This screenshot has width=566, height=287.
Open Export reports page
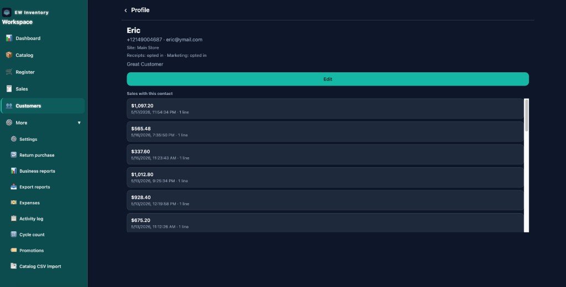pyautogui.click(x=45, y=187)
